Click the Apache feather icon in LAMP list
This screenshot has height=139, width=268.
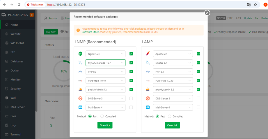coord(148,54)
